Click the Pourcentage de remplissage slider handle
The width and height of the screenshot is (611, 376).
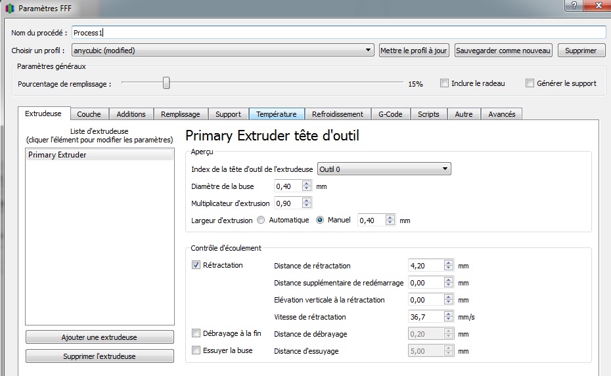(x=166, y=83)
